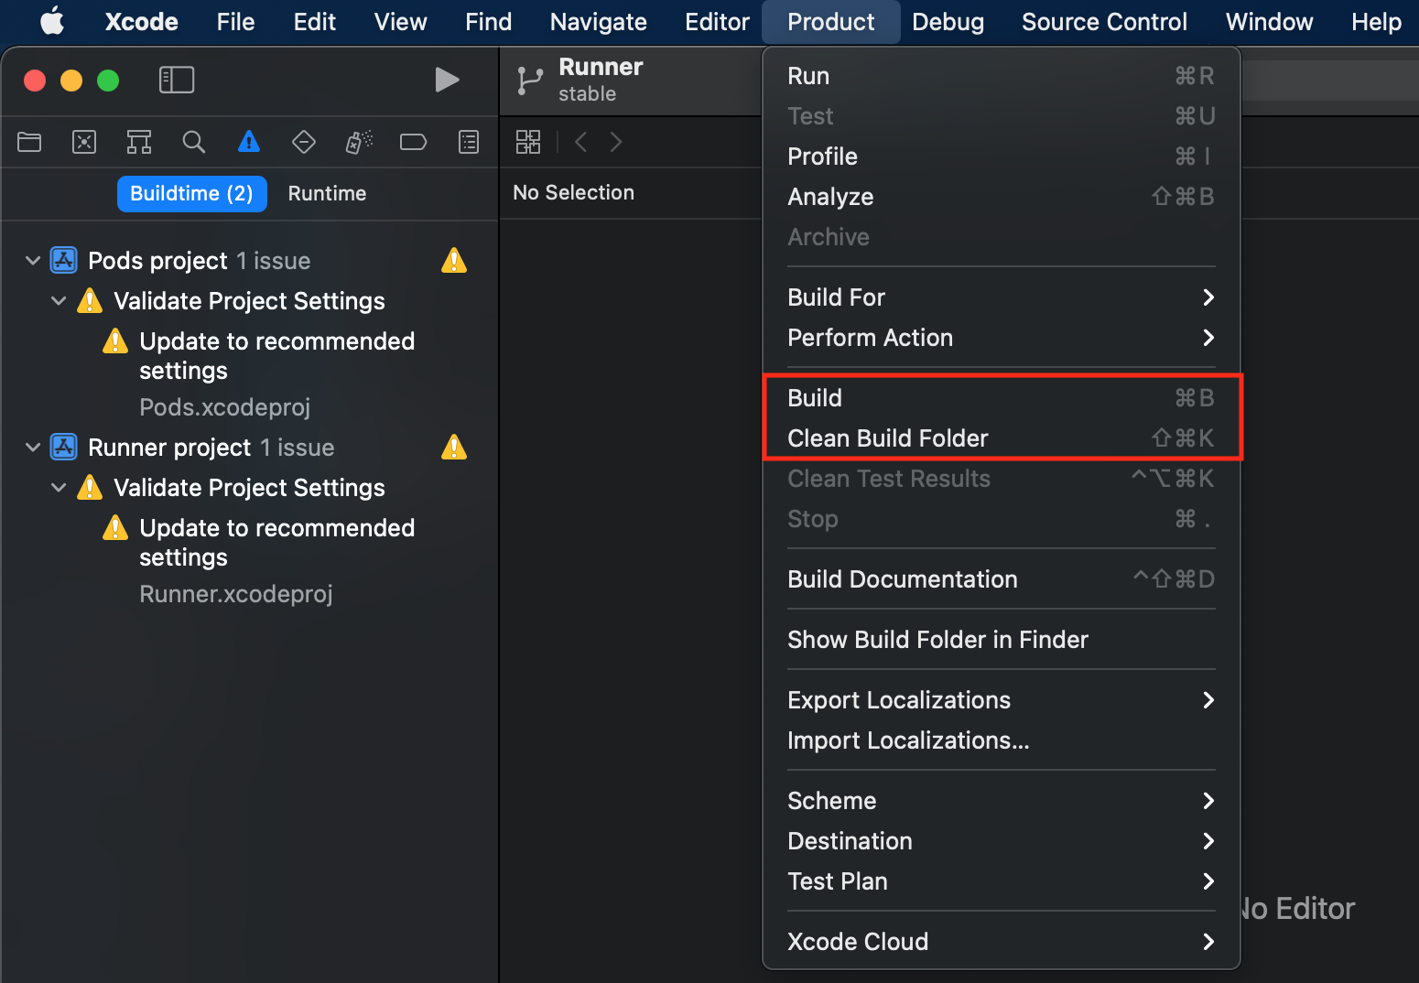Show the Source Control navigator

(84, 142)
